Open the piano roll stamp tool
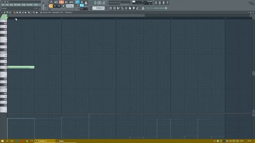The height and width of the screenshot is (143, 255). pyautogui.click(x=10, y=12)
